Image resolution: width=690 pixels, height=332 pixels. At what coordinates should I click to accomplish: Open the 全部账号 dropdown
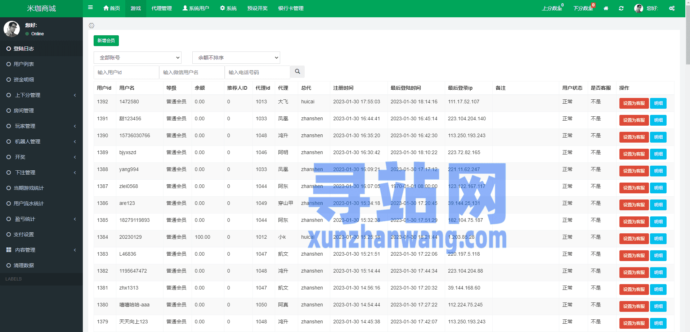coord(138,58)
